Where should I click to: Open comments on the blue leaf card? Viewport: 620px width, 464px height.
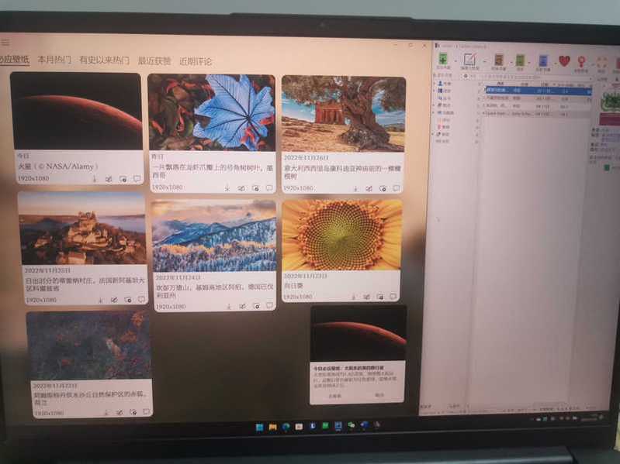coord(269,187)
